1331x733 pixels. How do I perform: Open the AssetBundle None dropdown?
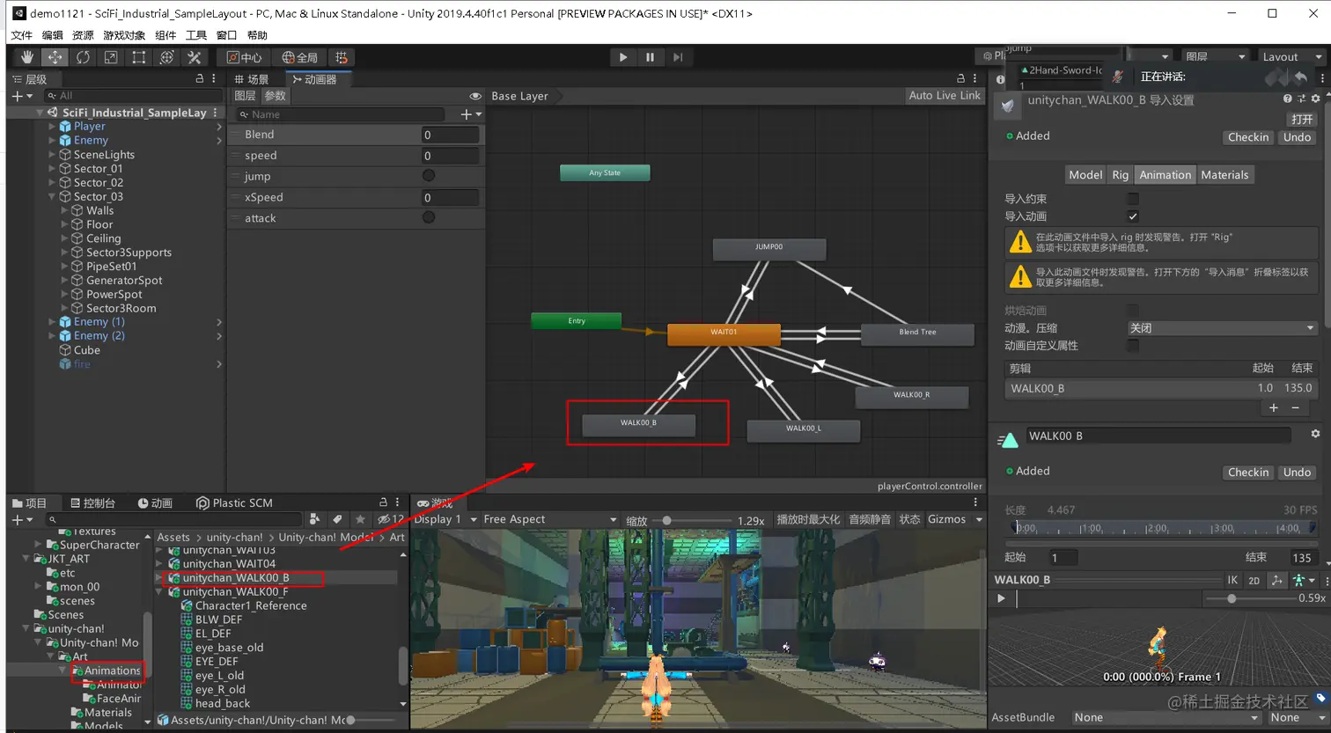1166,718
